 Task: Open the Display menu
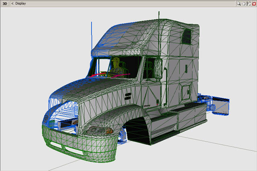point(20,4)
